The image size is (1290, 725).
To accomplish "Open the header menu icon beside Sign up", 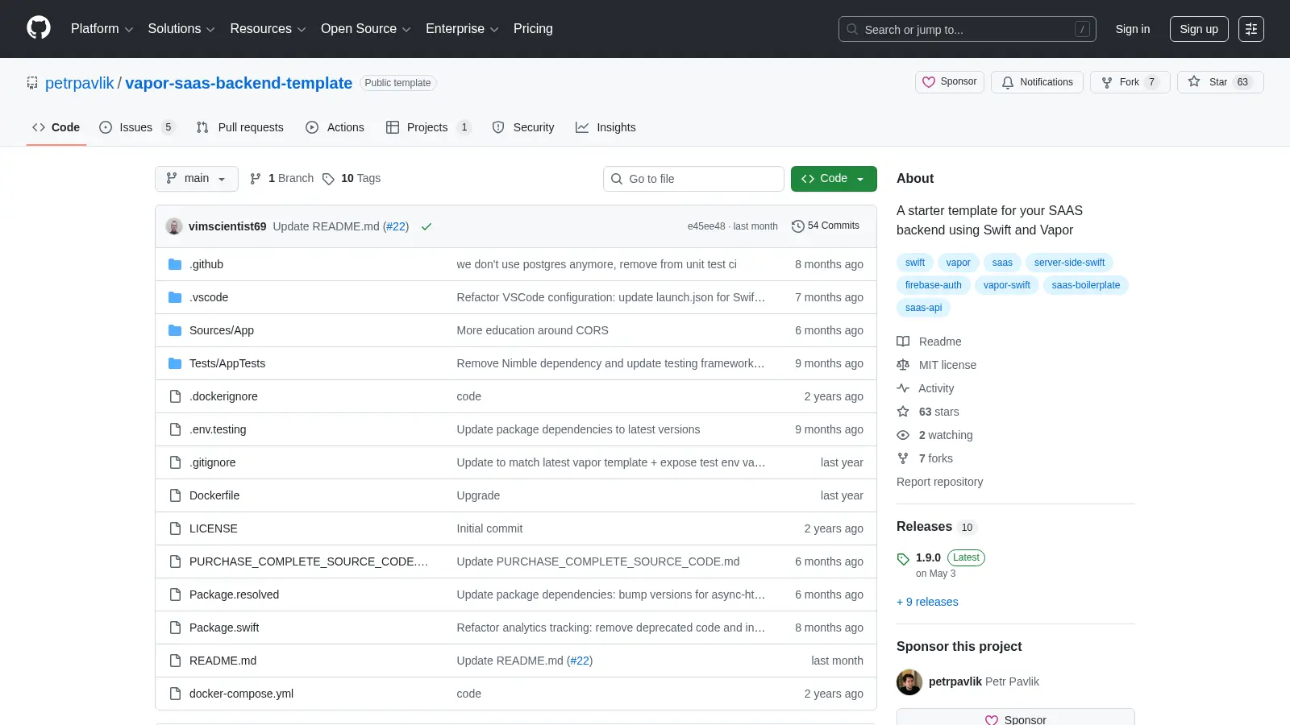I will click(1251, 29).
